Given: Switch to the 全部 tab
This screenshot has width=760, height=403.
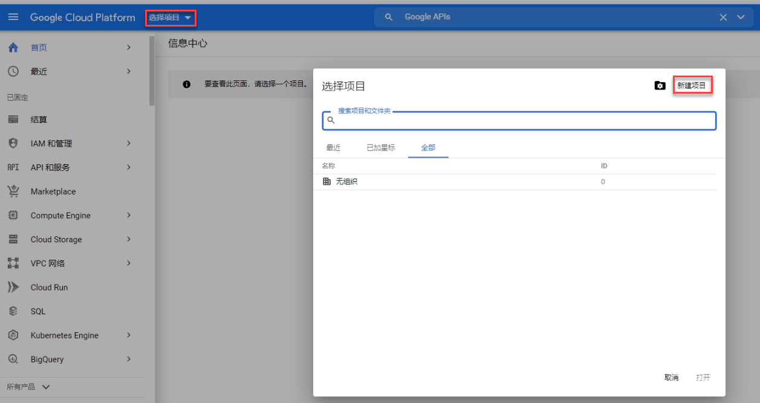Looking at the screenshot, I should click(x=428, y=147).
